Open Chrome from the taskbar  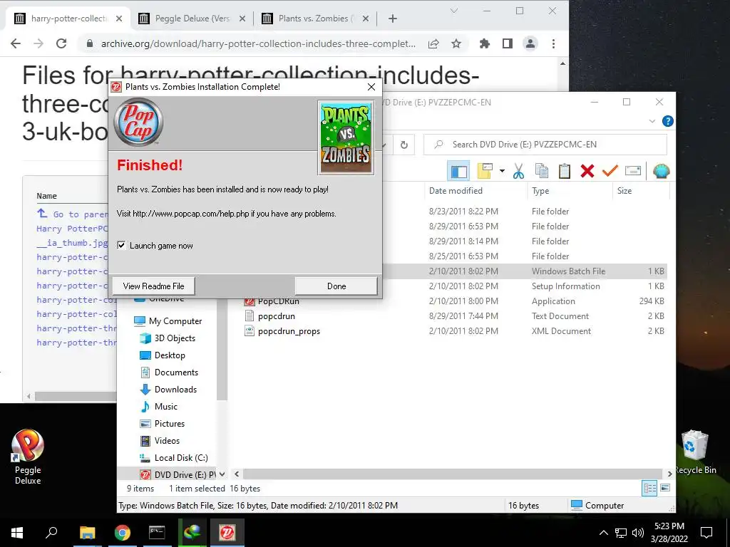(123, 532)
